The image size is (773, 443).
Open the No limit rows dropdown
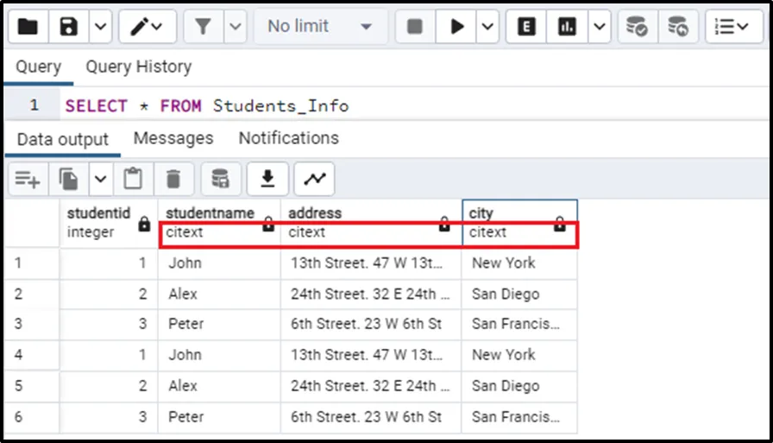click(x=320, y=27)
